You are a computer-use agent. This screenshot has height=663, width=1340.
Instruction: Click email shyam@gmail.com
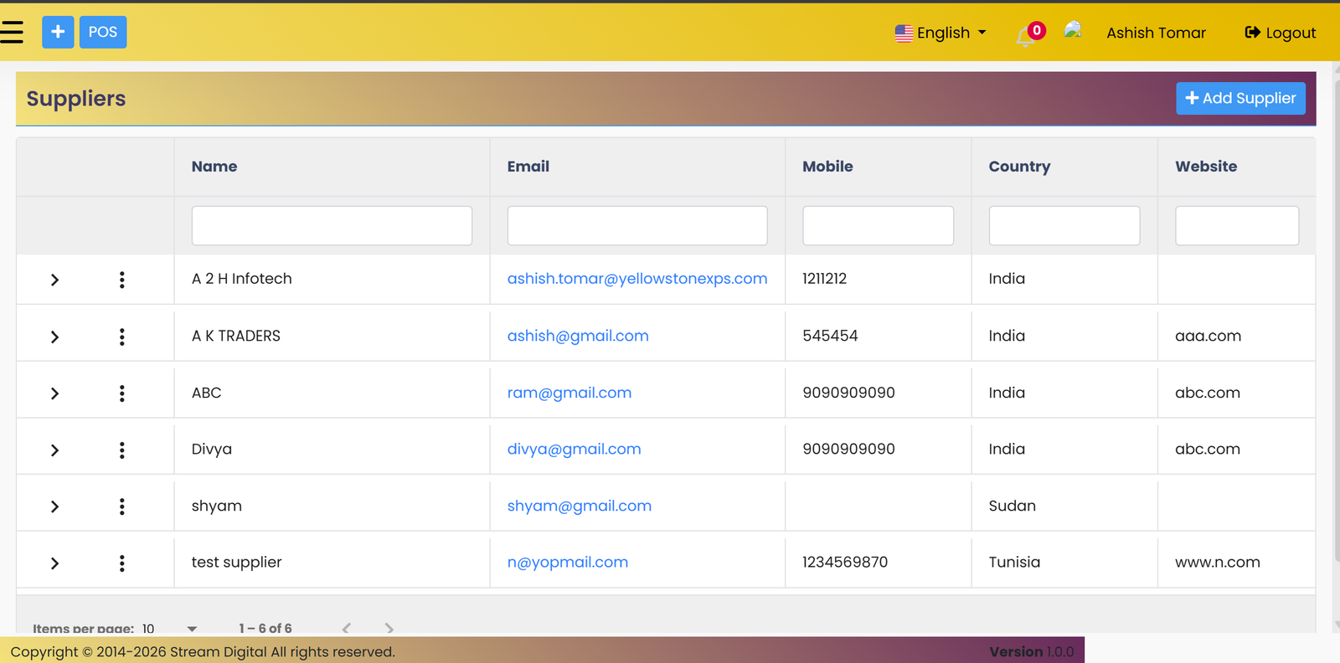580,506
